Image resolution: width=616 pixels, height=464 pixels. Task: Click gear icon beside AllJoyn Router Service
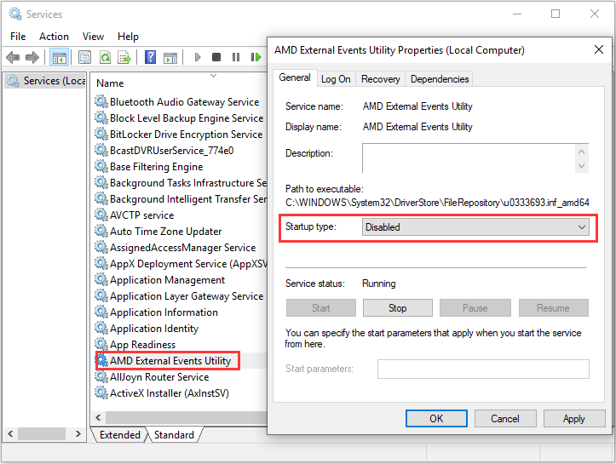(101, 376)
